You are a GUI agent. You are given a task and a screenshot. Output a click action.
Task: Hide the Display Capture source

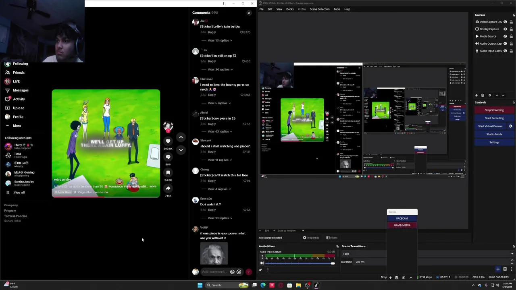[505, 29]
